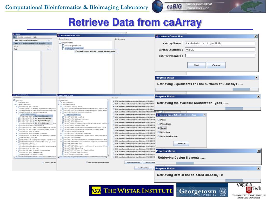
Task: Select Get All the BioAssays
Action: pos(43,123)
